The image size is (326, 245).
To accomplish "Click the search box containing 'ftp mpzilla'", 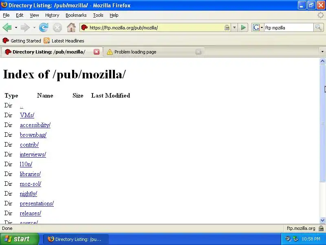I will [x=289, y=27].
